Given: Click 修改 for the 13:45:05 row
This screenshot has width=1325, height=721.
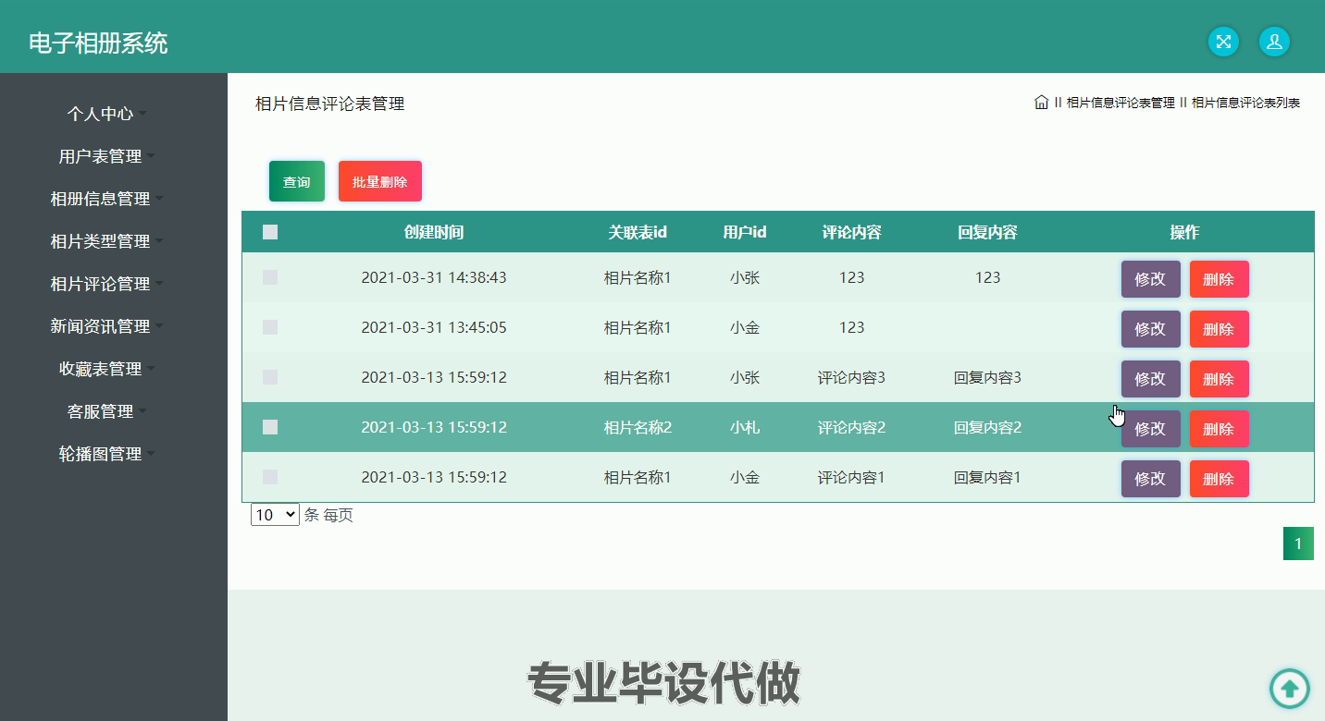Looking at the screenshot, I should click(1151, 329).
